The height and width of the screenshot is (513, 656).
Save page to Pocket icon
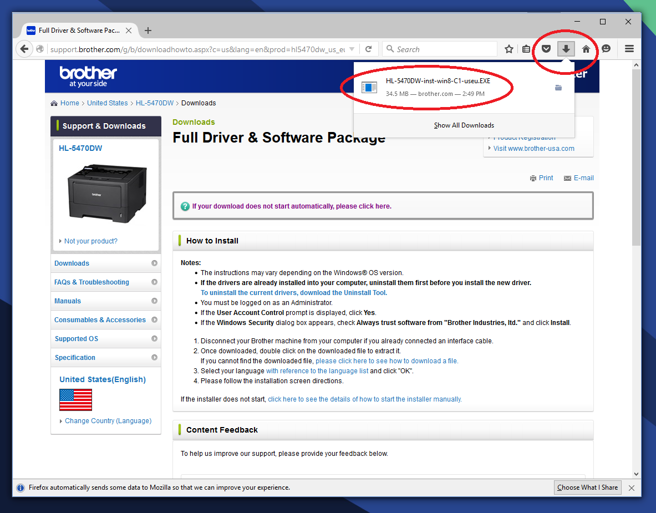click(546, 49)
